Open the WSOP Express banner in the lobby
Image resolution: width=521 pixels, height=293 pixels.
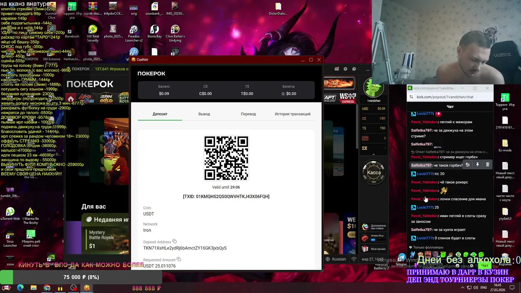pyautogui.click(x=348, y=98)
